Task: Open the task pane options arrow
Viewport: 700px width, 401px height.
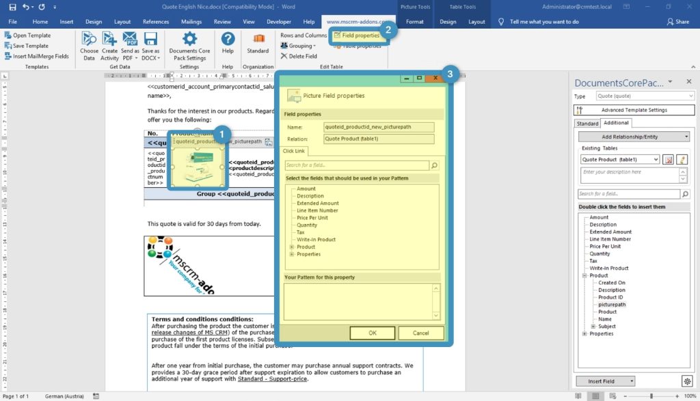Action: click(x=670, y=81)
